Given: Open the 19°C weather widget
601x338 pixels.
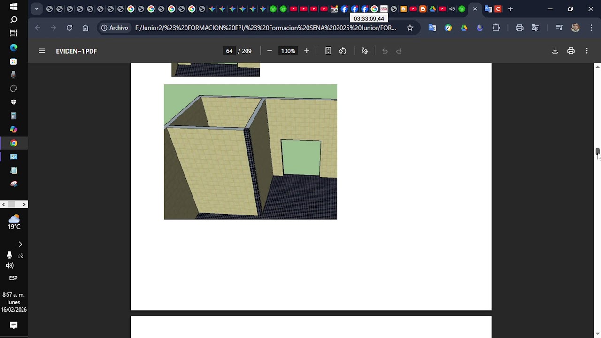Looking at the screenshot, I should [14, 222].
